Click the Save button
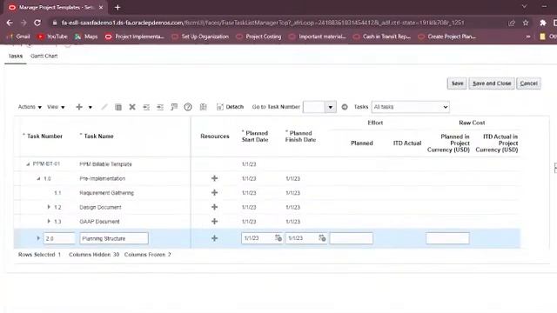 click(457, 83)
